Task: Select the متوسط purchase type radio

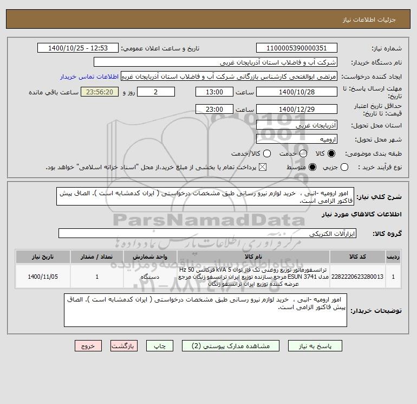Action: tap(312, 167)
